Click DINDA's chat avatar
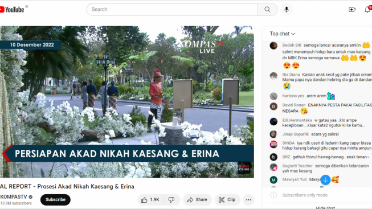The width and height of the screenshot is (372, 209). tap(273, 144)
